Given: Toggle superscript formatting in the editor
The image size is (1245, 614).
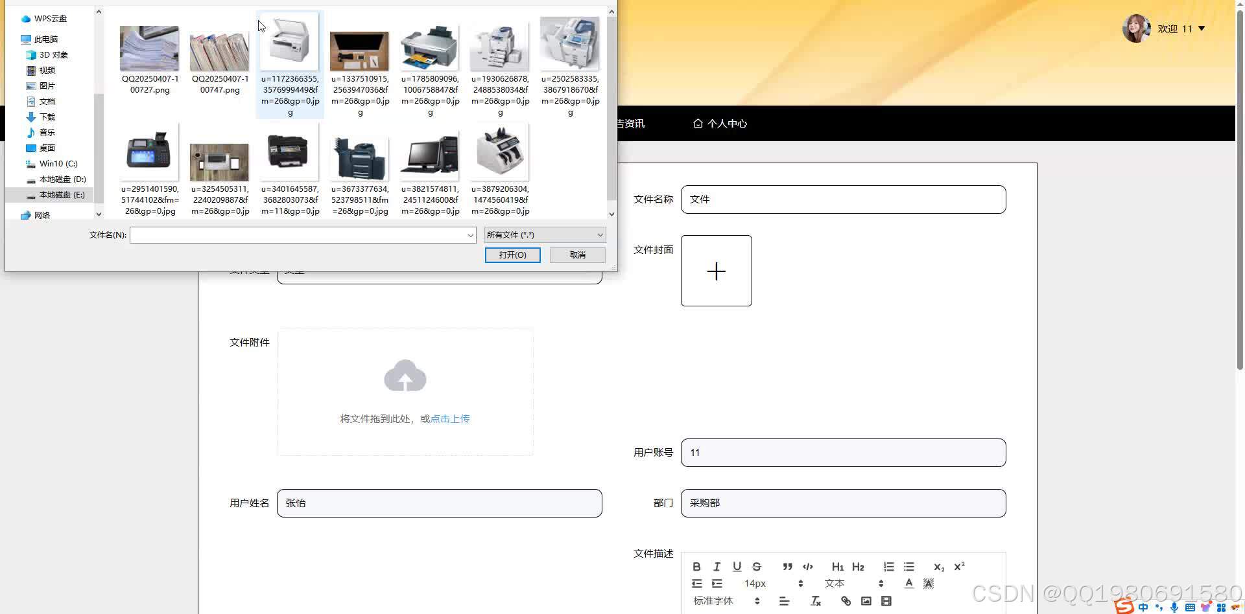Looking at the screenshot, I should [958, 566].
